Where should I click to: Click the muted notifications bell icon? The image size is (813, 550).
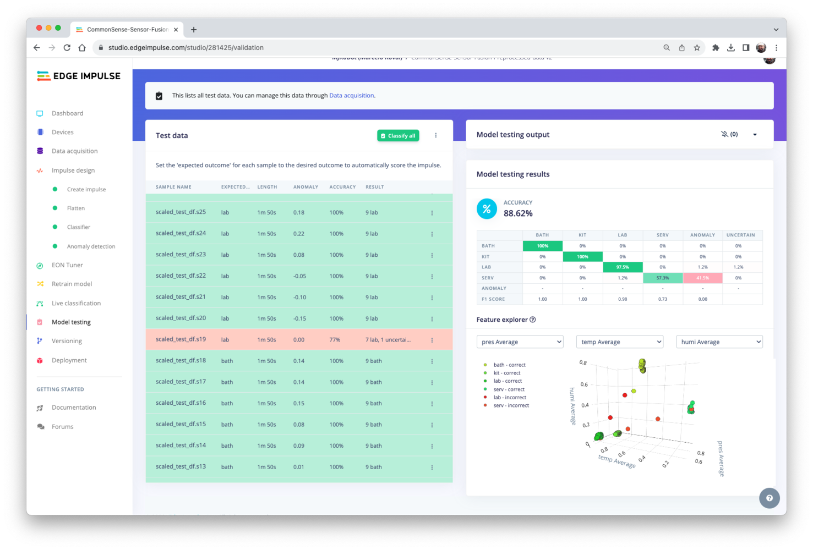click(724, 134)
